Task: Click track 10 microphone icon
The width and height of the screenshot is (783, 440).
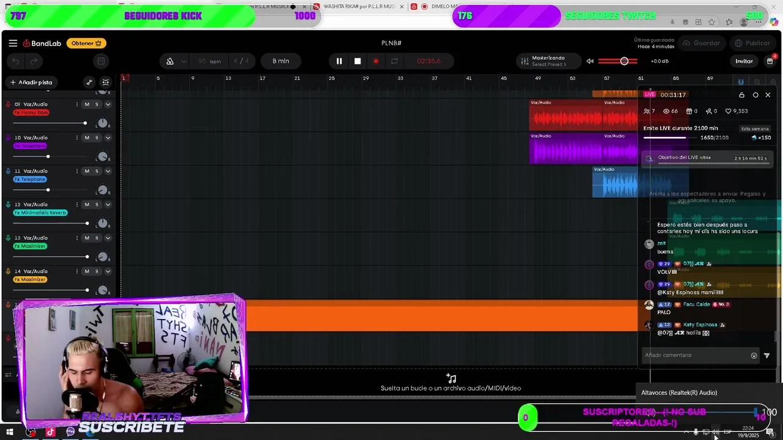Action: (x=8, y=138)
